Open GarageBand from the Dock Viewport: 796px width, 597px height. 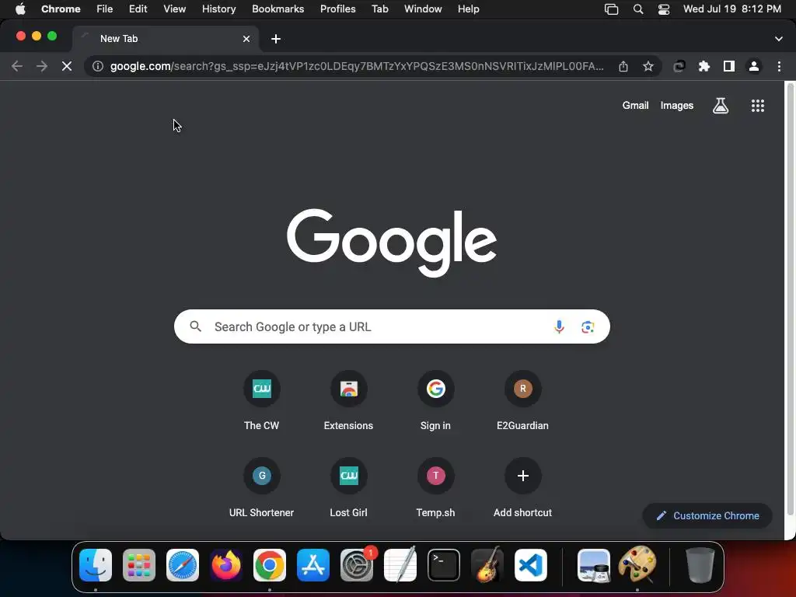(x=487, y=565)
